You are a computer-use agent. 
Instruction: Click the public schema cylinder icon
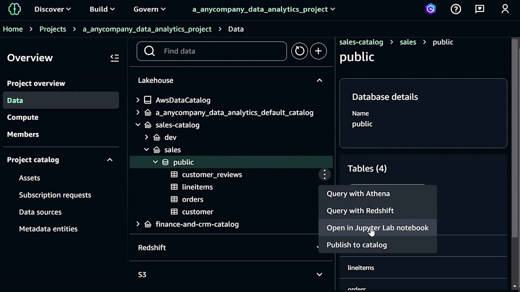pos(165,162)
